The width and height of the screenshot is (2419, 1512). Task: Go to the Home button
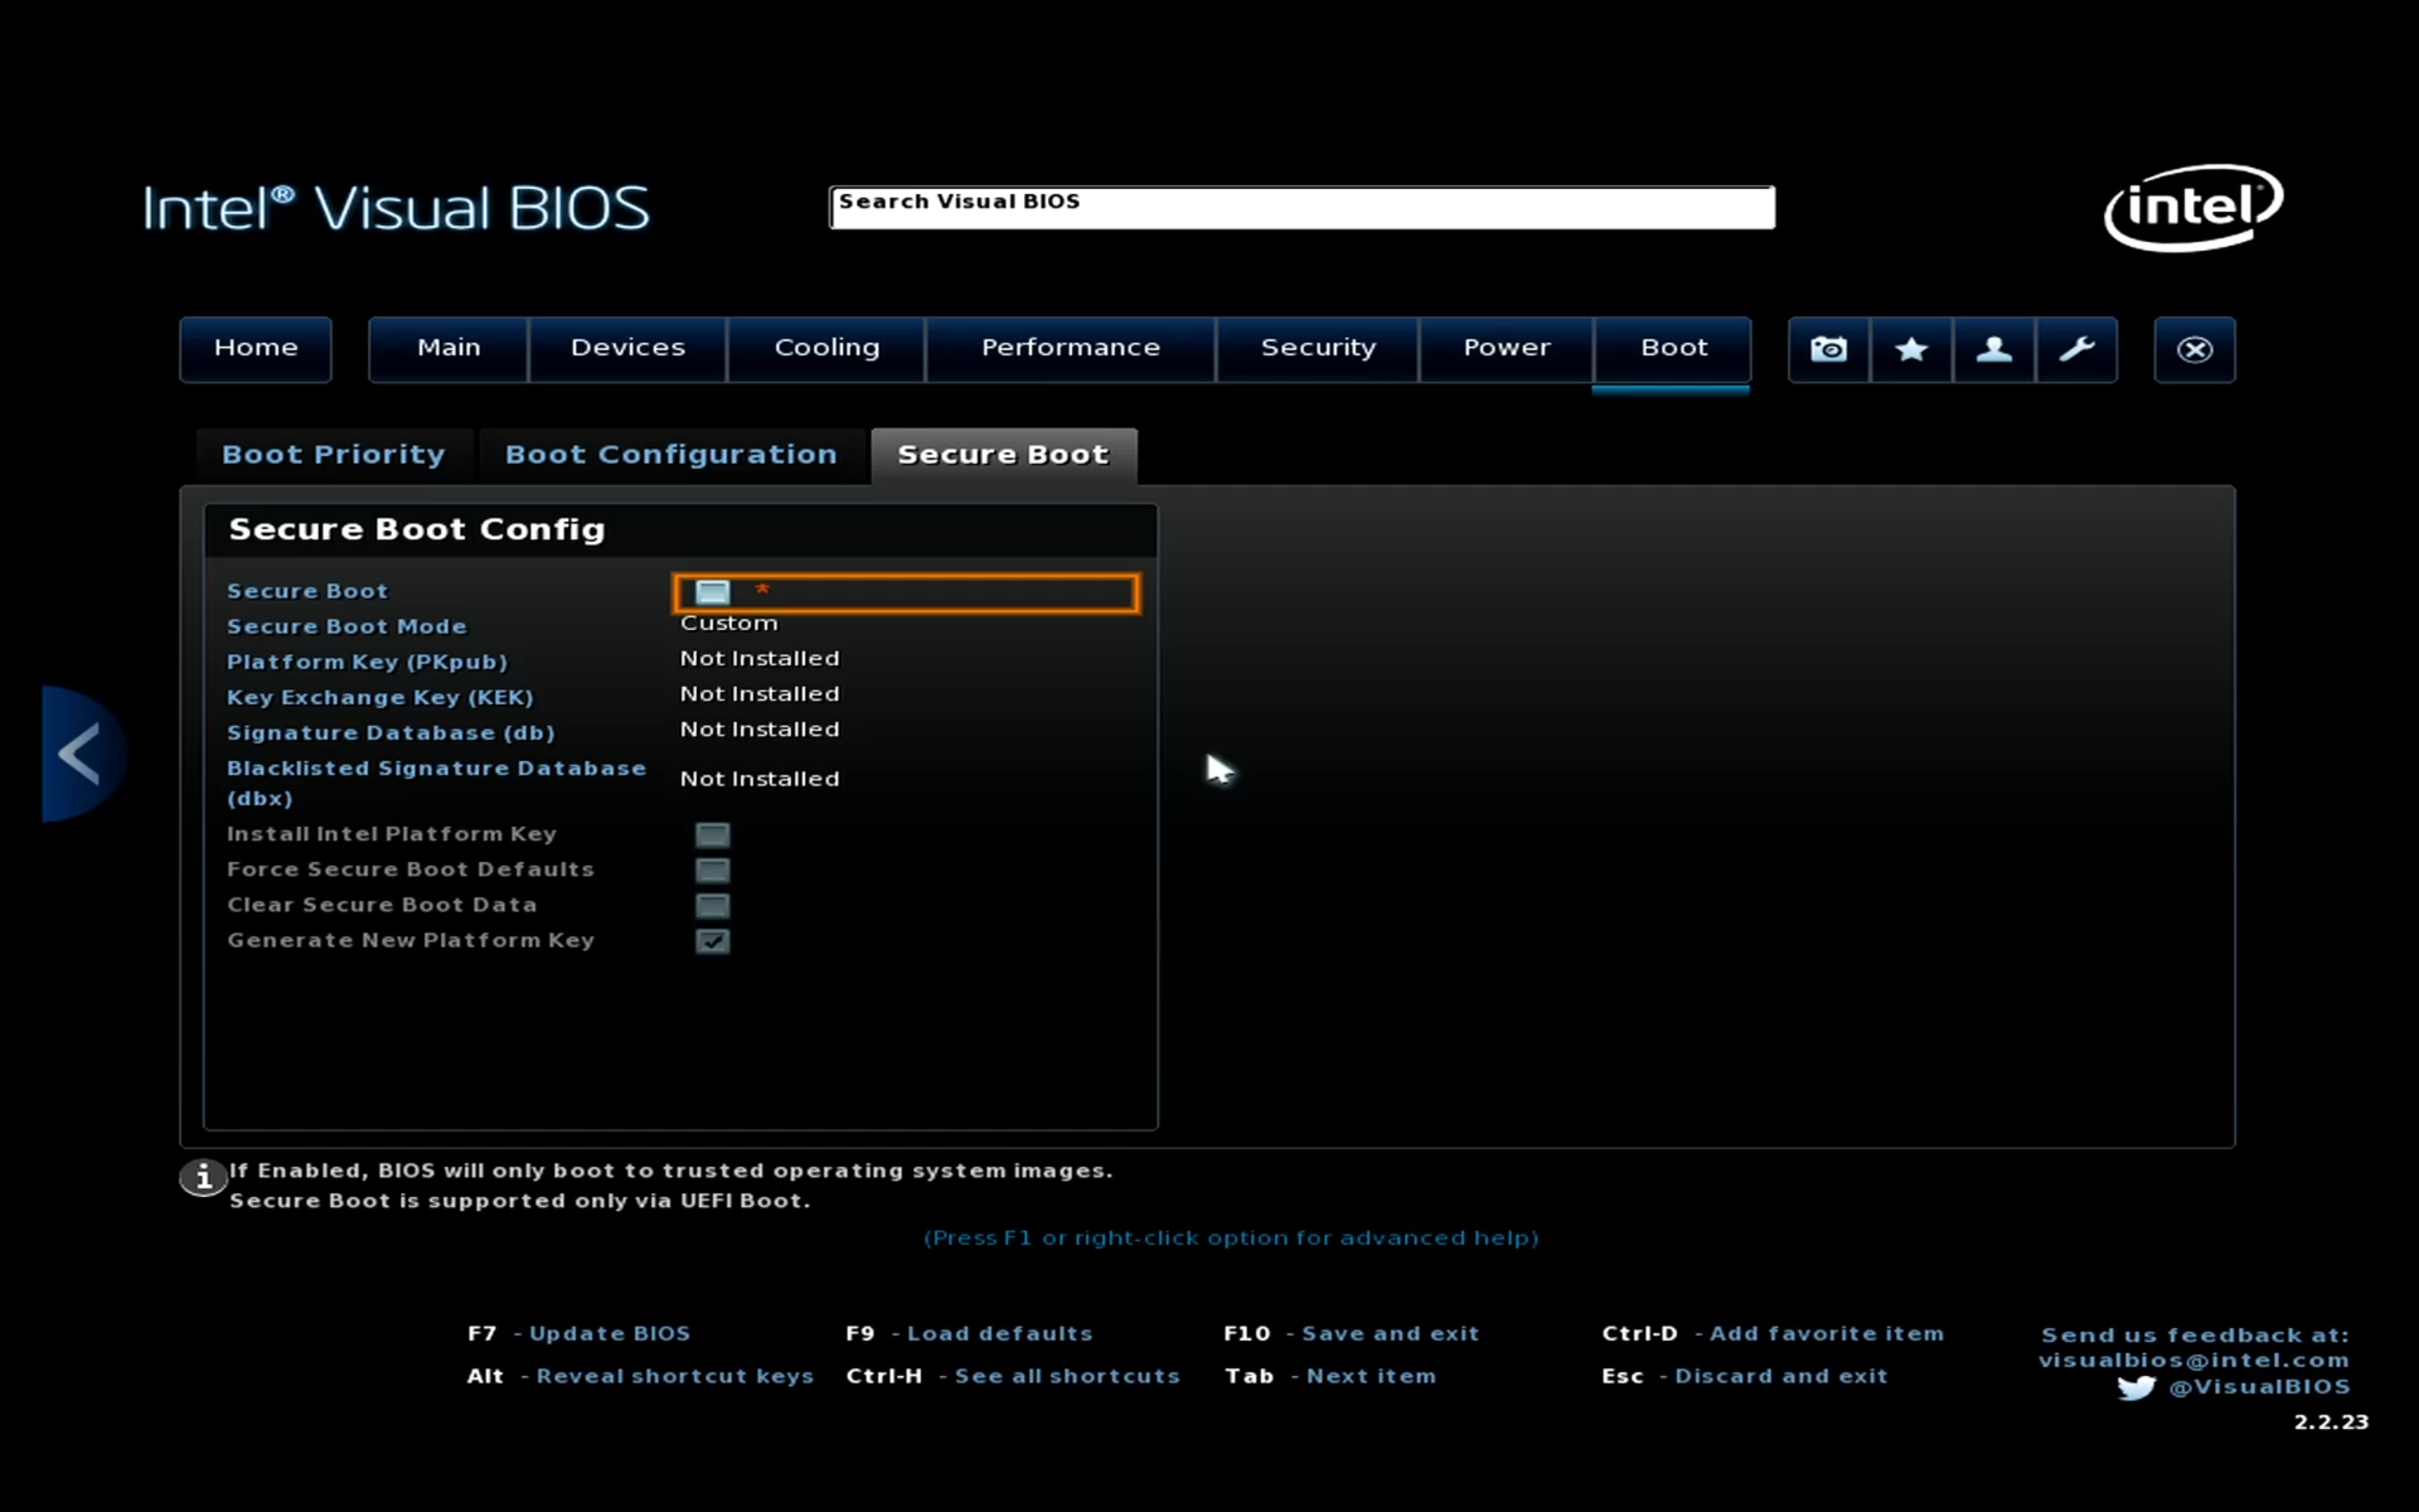[x=256, y=348]
